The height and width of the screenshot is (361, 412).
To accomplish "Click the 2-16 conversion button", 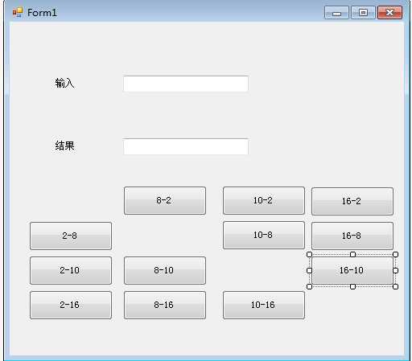I will pyautogui.click(x=71, y=305).
